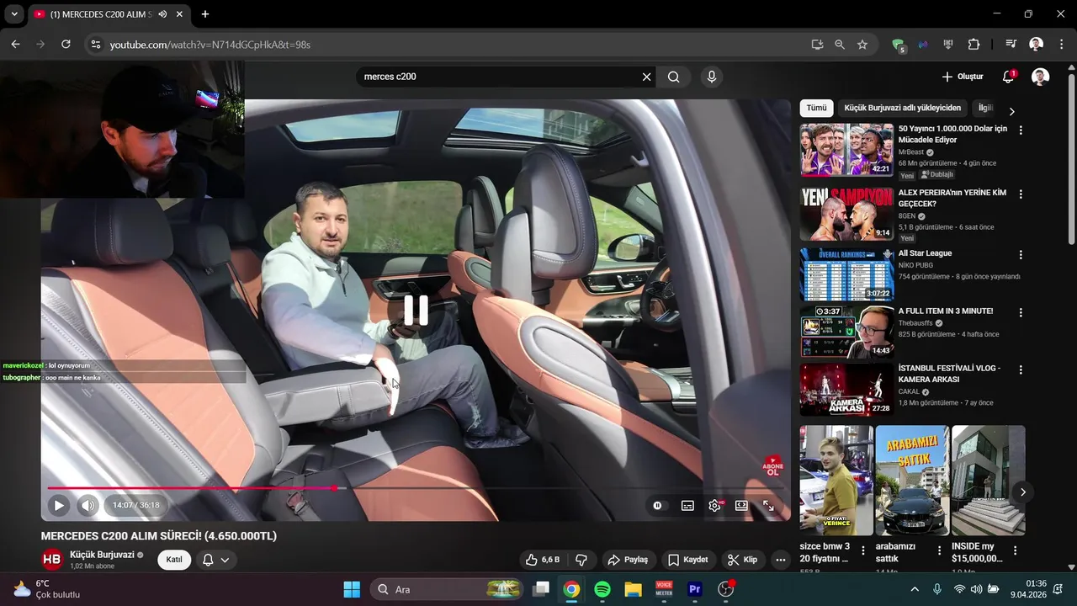The image size is (1077, 606).
Task: Reload the page
Action: tap(66, 45)
